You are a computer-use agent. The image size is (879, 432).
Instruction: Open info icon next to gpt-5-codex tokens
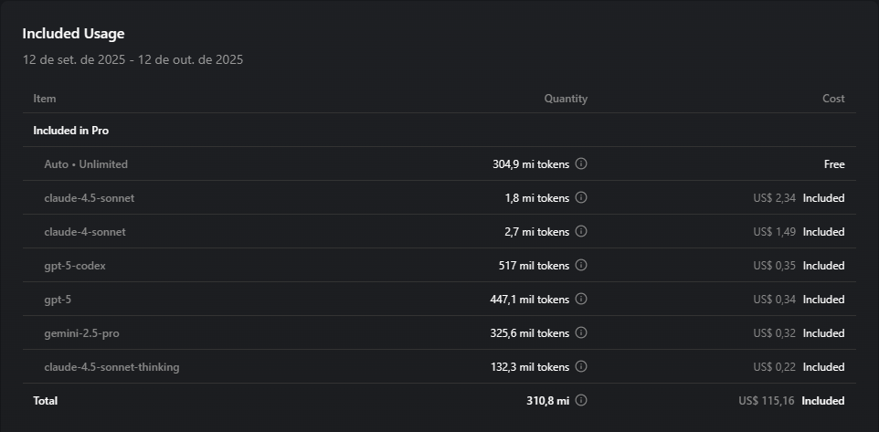point(581,266)
